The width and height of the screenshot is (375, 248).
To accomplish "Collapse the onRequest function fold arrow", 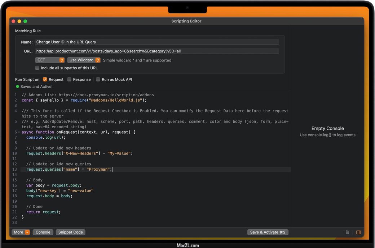I will click(x=19, y=132).
